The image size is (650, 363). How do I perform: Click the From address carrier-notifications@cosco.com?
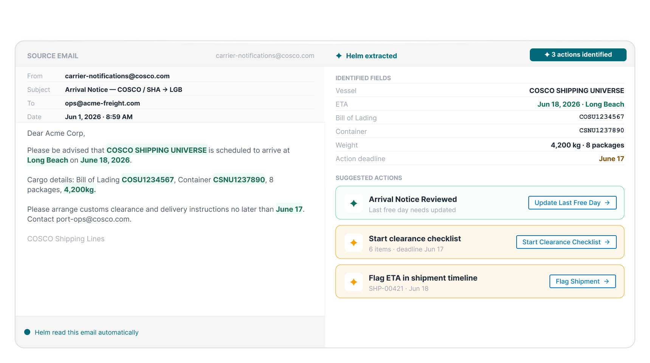click(117, 76)
